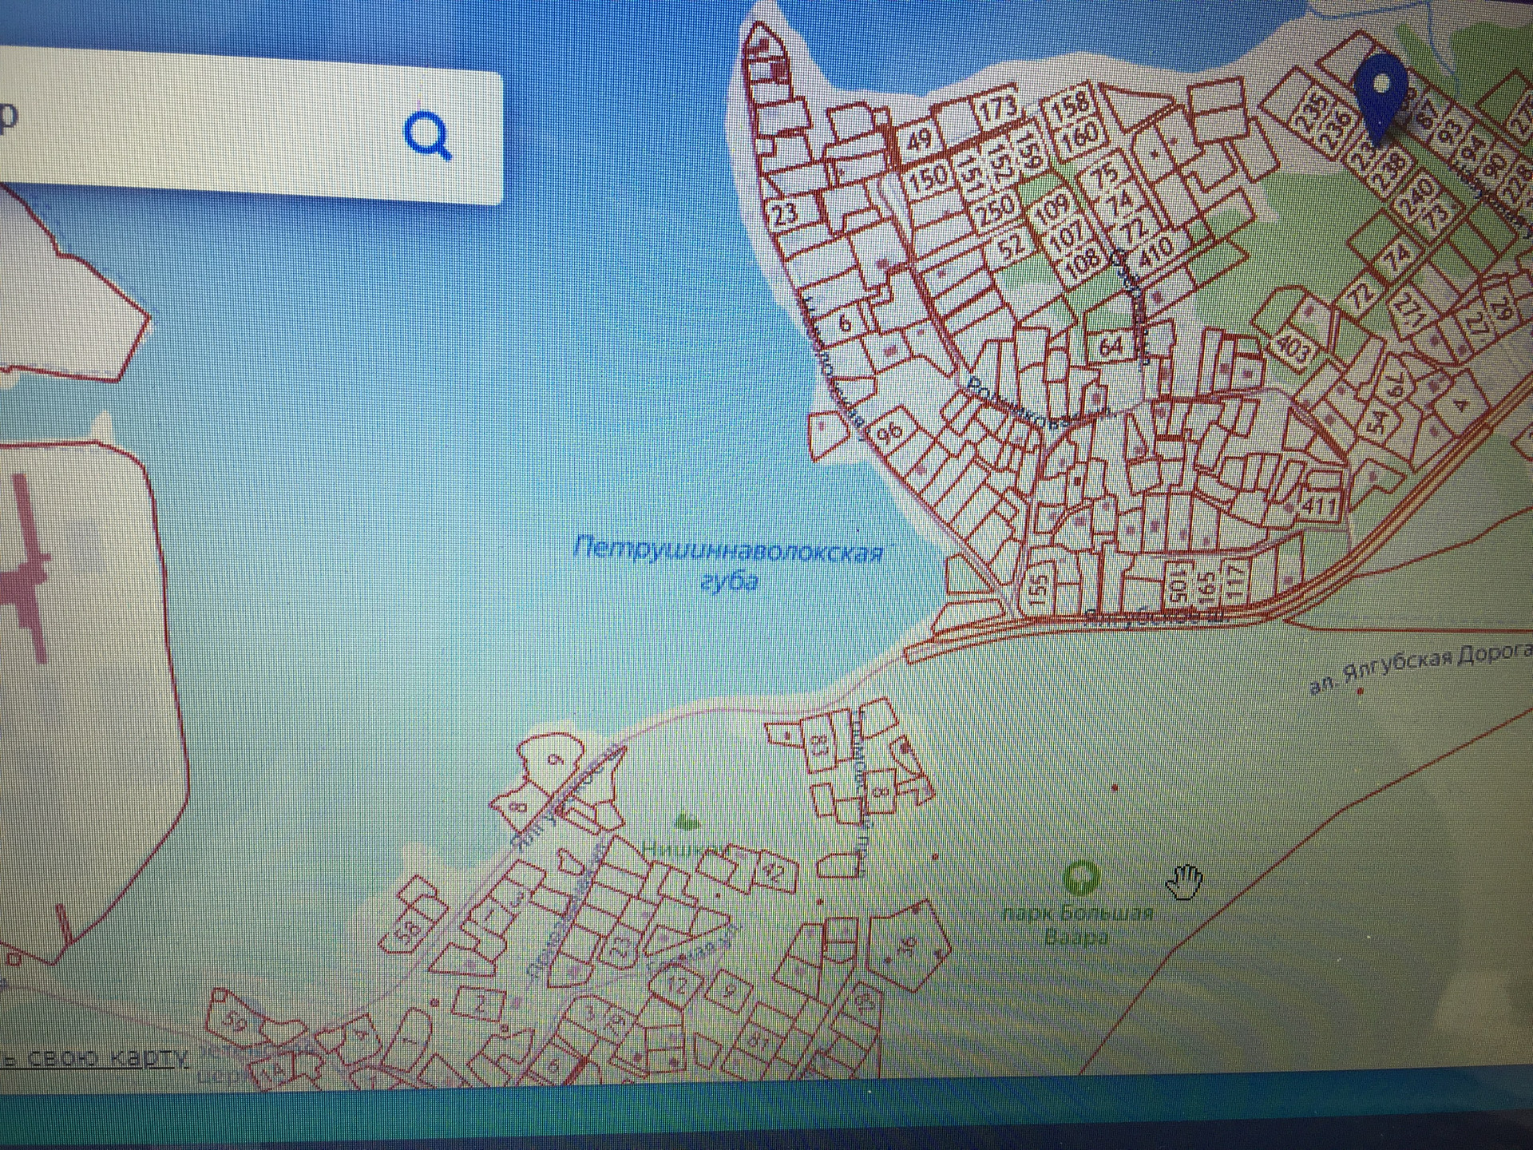Click parcel number 23 near the cape
The height and width of the screenshot is (1150, 1533).
click(x=785, y=213)
